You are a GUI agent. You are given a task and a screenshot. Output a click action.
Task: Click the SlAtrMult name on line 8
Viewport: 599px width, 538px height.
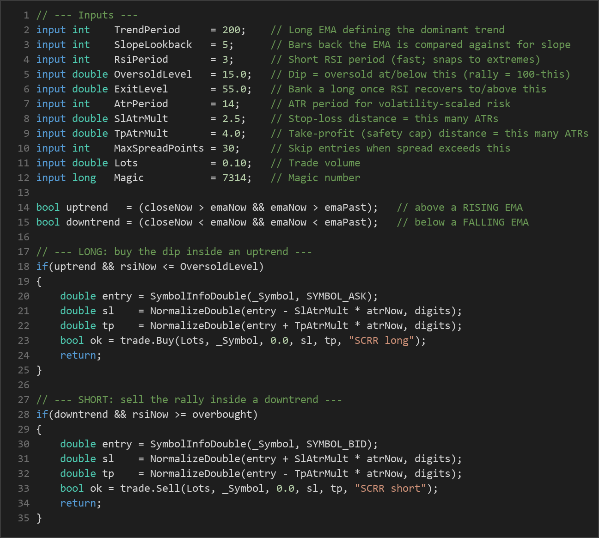click(141, 119)
